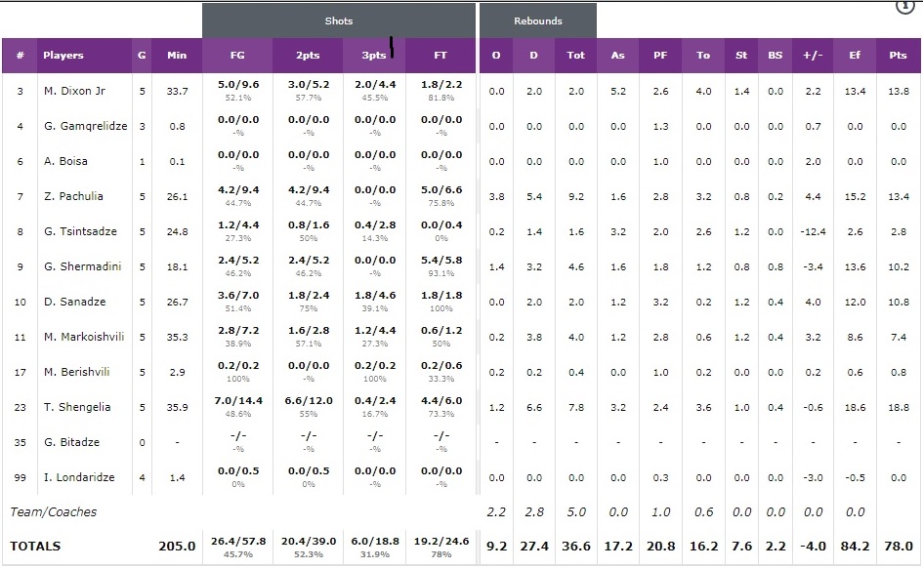The height and width of the screenshot is (569, 923).
Task: Open T. Shengelia player profile
Action: (76, 407)
